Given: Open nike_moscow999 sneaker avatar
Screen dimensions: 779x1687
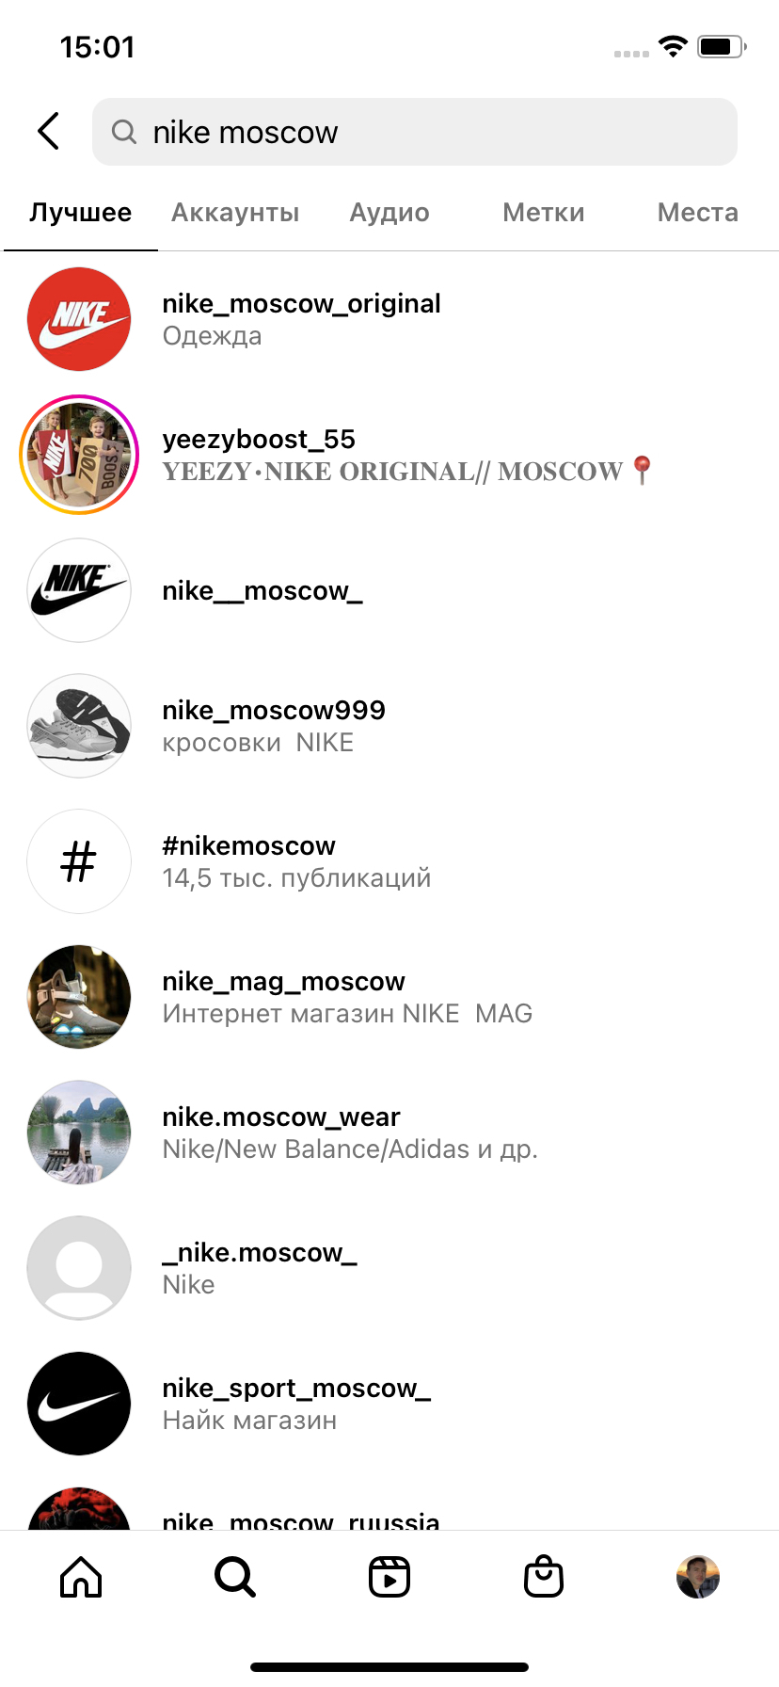Looking at the screenshot, I should (x=79, y=726).
